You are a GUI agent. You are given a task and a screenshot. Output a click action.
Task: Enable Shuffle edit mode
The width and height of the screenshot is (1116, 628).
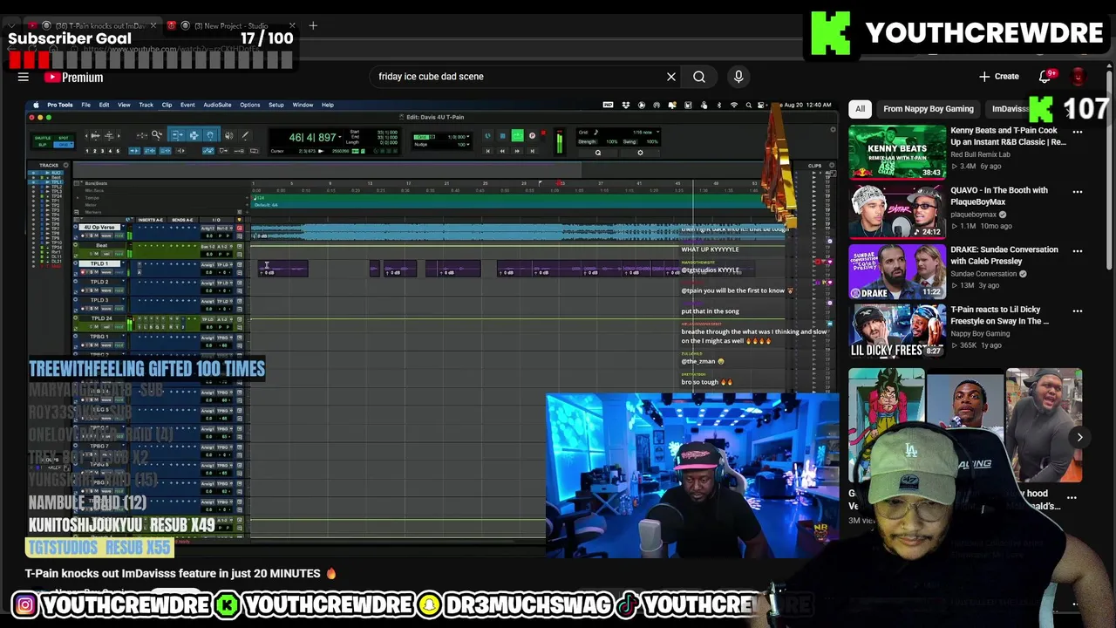[x=42, y=138]
